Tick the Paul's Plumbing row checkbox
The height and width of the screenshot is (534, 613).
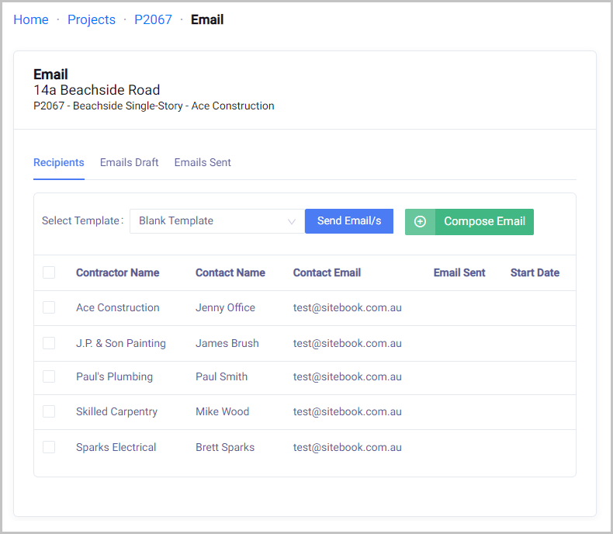pyautogui.click(x=49, y=376)
